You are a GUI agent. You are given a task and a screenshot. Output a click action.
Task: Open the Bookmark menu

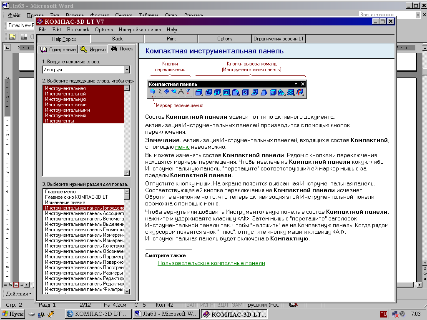[x=78, y=30]
